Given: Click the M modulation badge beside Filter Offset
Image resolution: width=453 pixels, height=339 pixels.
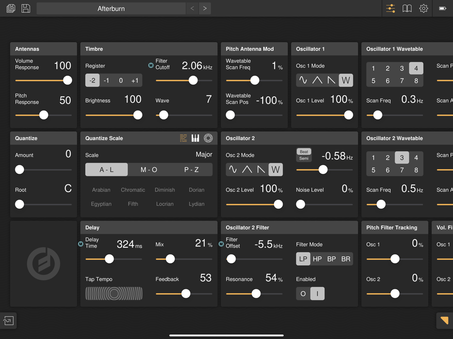Looking at the screenshot, I should pos(221,244).
